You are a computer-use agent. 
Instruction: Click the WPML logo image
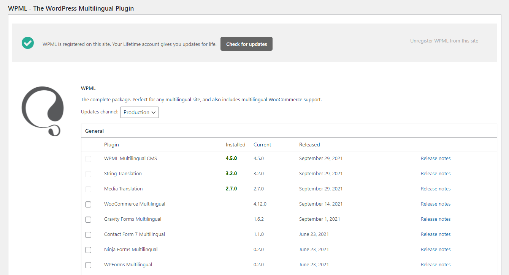click(x=43, y=111)
